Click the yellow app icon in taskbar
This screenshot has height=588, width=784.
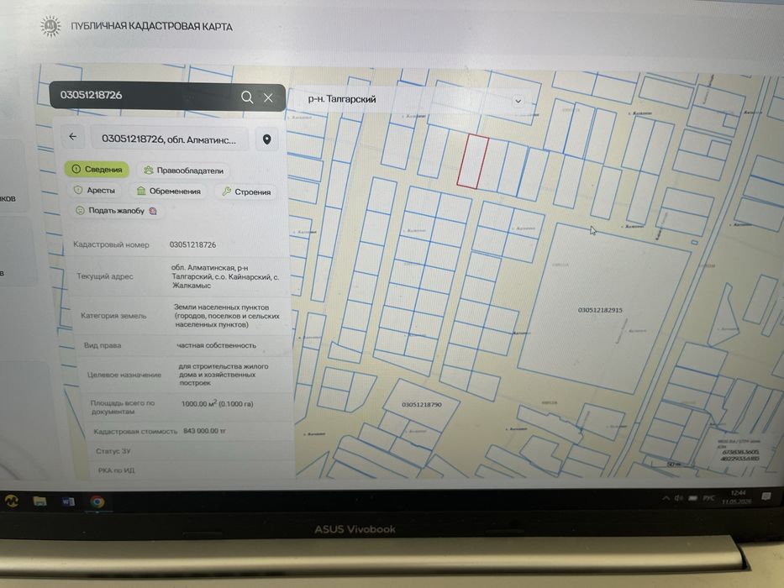(11, 501)
